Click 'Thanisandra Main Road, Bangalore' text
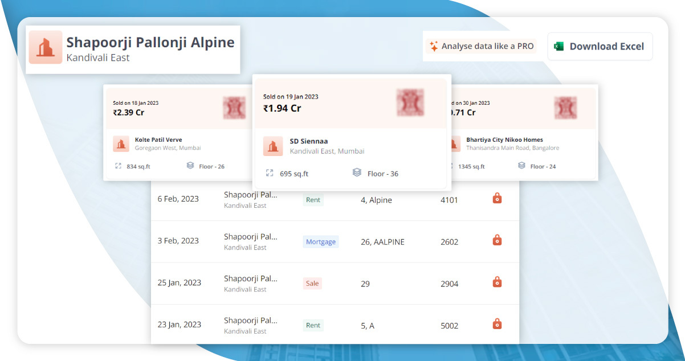685x361 pixels. [x=512, y=148]
